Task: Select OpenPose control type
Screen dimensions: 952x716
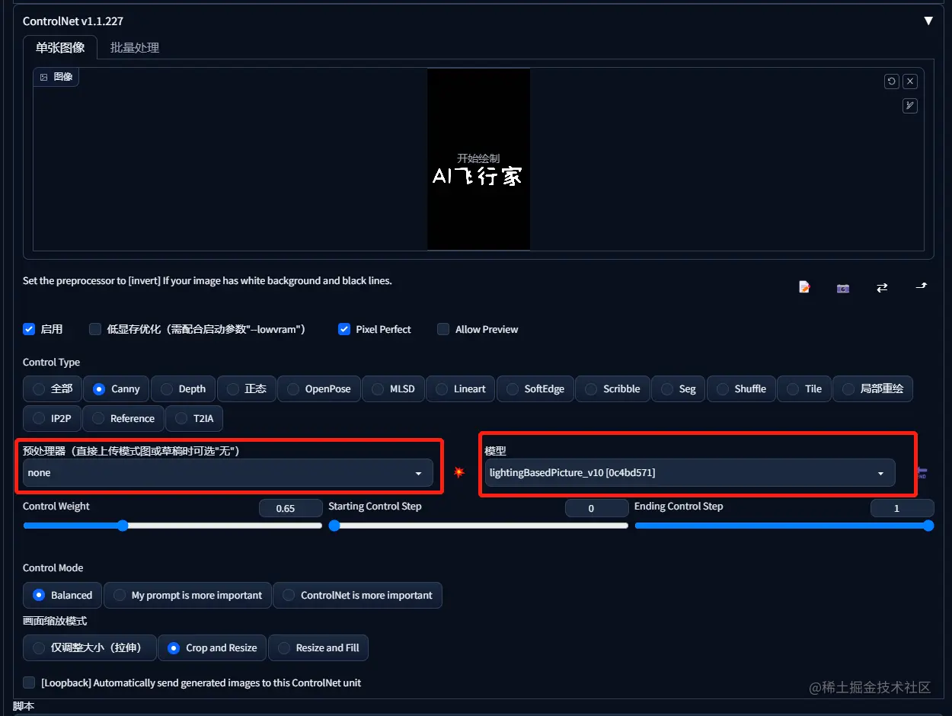Action: (x=318, y=388)
